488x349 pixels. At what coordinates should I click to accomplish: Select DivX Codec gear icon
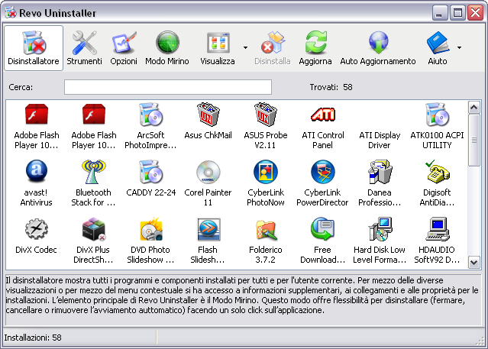pos(37,229)
